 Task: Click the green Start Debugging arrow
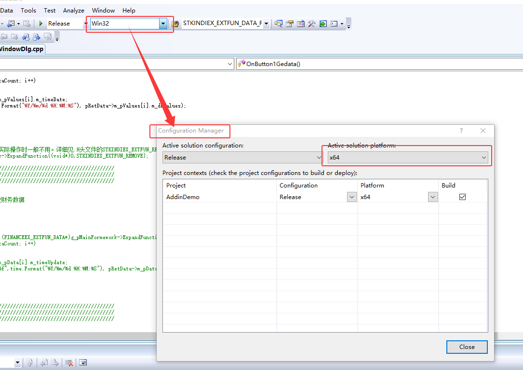coord(41,23)
